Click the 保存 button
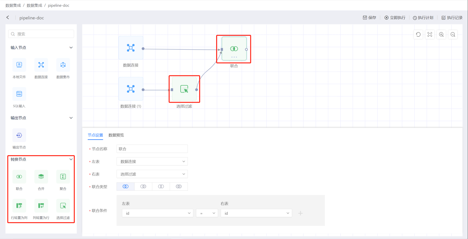 click(370, 18)
